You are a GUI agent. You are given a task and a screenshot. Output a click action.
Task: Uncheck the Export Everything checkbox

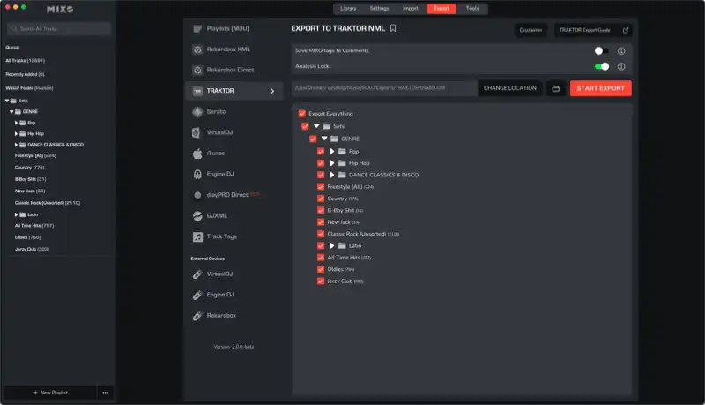(x=302, y=114)
